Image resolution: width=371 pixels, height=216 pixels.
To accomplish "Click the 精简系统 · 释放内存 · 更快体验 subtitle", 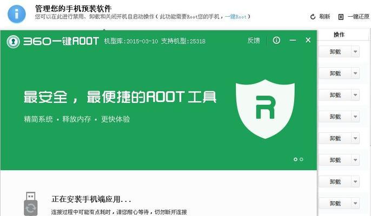I will click(x=77, y=119).
